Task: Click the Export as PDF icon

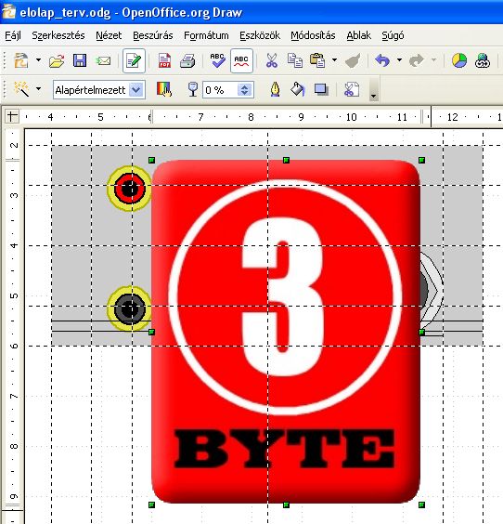Action: point(164,60)
